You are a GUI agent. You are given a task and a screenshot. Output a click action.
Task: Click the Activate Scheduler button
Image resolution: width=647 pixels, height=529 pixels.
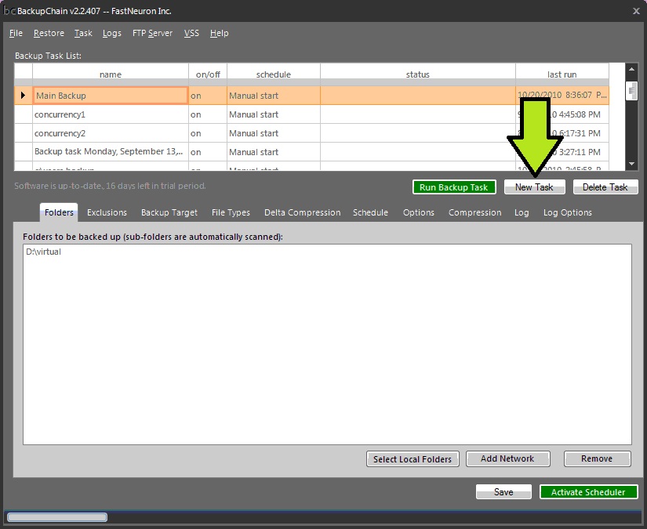588,492
